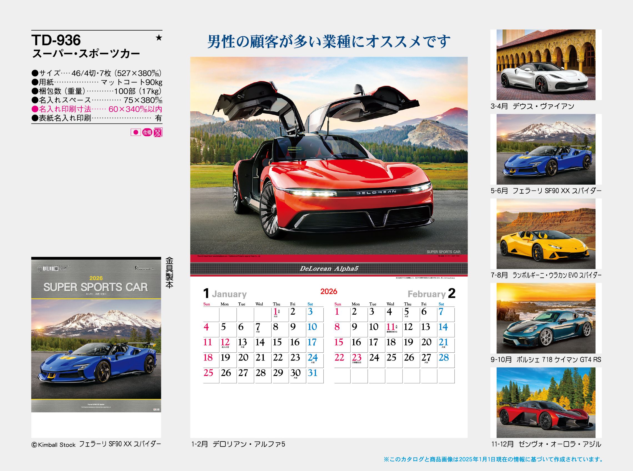Open the blue Ferrari SF90 XX Spider thumbnail

pyautogui.click(x=546, y=149)
